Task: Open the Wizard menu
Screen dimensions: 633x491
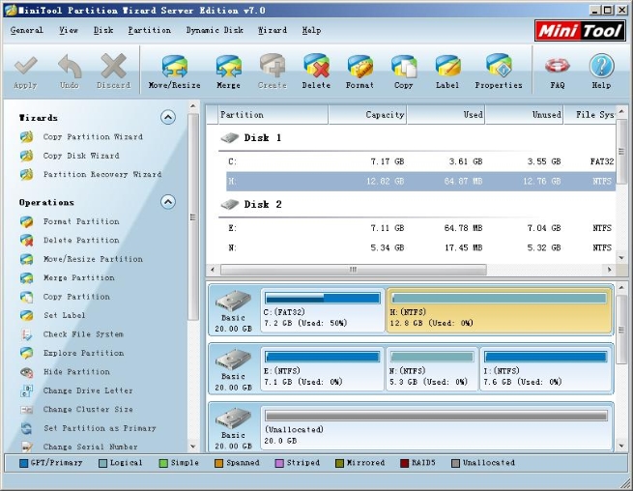Action: pos(273,30)
